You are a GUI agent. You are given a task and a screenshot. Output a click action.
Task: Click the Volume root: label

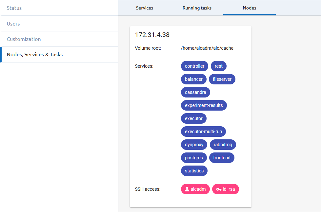[x=148, y=48]
